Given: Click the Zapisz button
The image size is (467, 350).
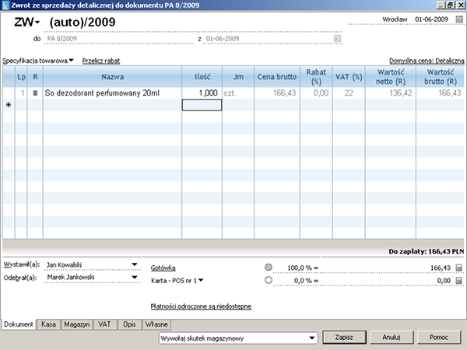Looking at the screenshot, I should [x=345, y=338].
